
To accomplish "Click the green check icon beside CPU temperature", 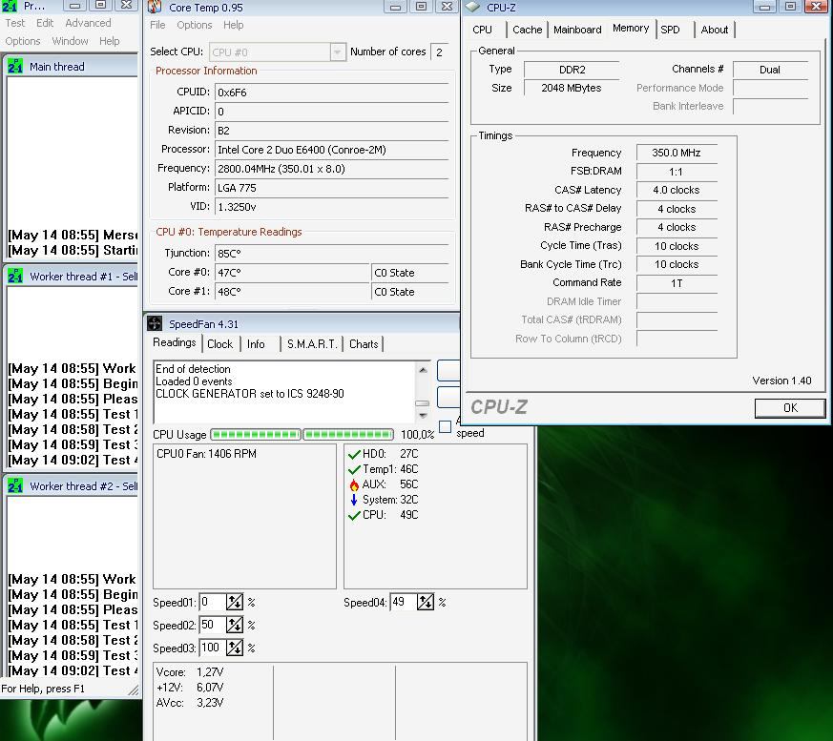I will click(x=354, y=515).
